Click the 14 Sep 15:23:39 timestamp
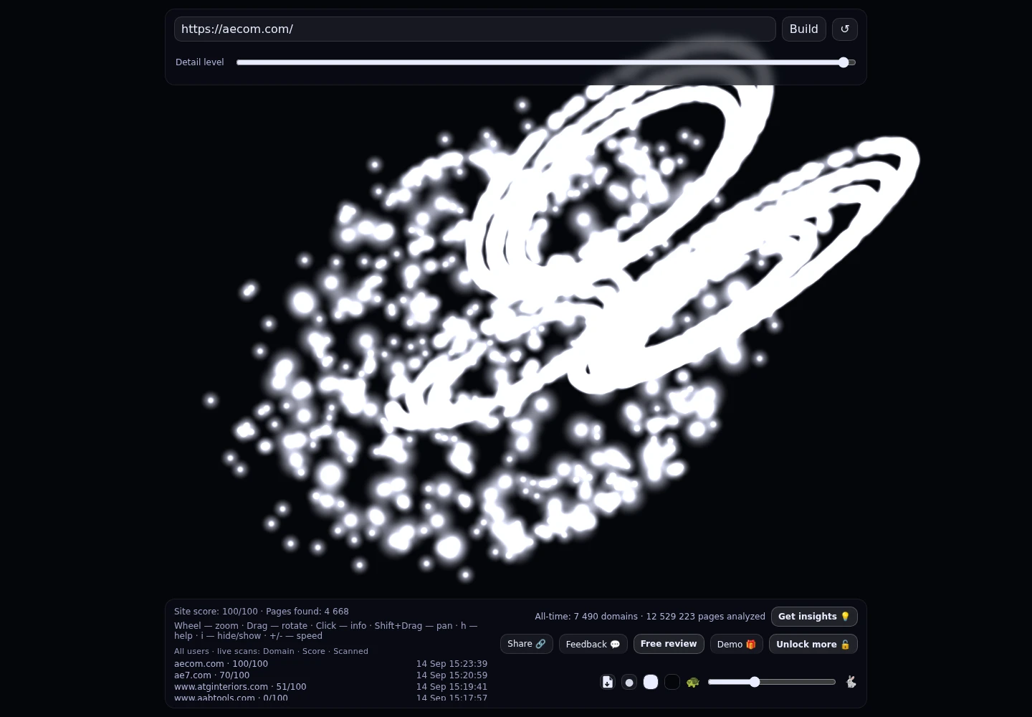This screenshot has width=1032, height=717. pyautogui.click(x=451, y=664)
